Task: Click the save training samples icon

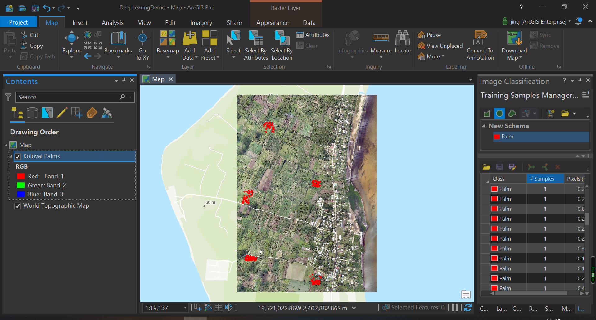Action: [x=499, y=167]
